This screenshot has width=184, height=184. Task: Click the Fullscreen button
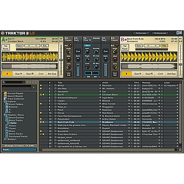click(x=141, y=33)
